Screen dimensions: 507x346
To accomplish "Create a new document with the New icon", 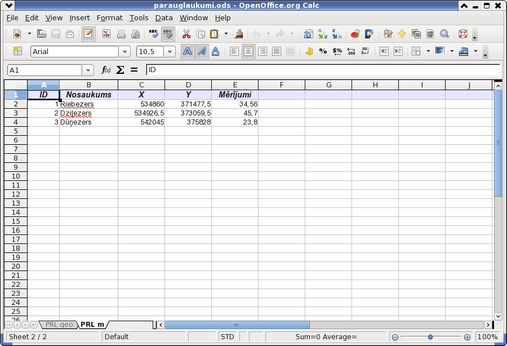I will coord(17,34).
